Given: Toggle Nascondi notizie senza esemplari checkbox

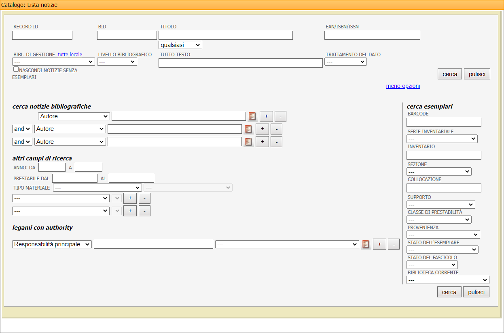Looking at the screenshot, I should (x=16, y=69).
